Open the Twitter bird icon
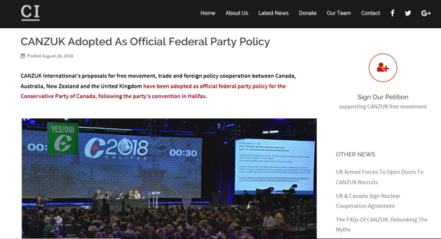Image resolution: width=441 pixels, height=239 pixels. [408, 13]
